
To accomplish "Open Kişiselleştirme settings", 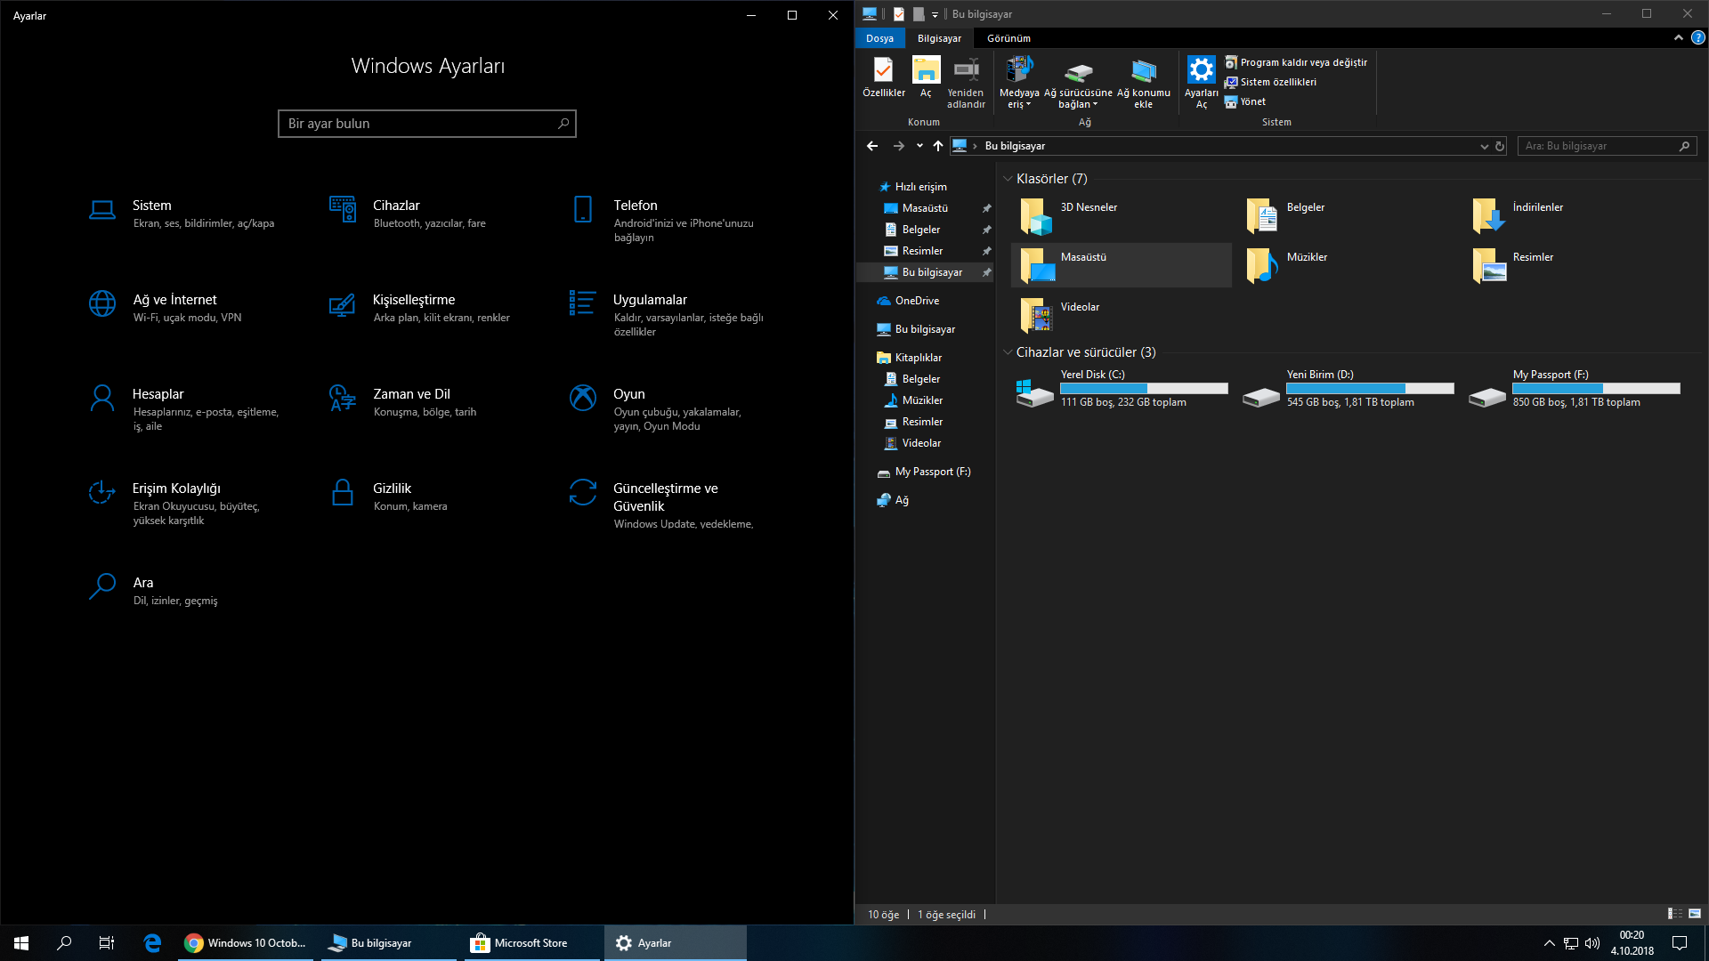I will (419, 308).
